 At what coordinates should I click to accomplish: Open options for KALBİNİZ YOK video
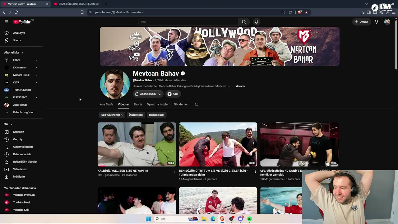[174, 171]
